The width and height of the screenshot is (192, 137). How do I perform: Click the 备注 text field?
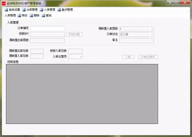pos(137,41)
